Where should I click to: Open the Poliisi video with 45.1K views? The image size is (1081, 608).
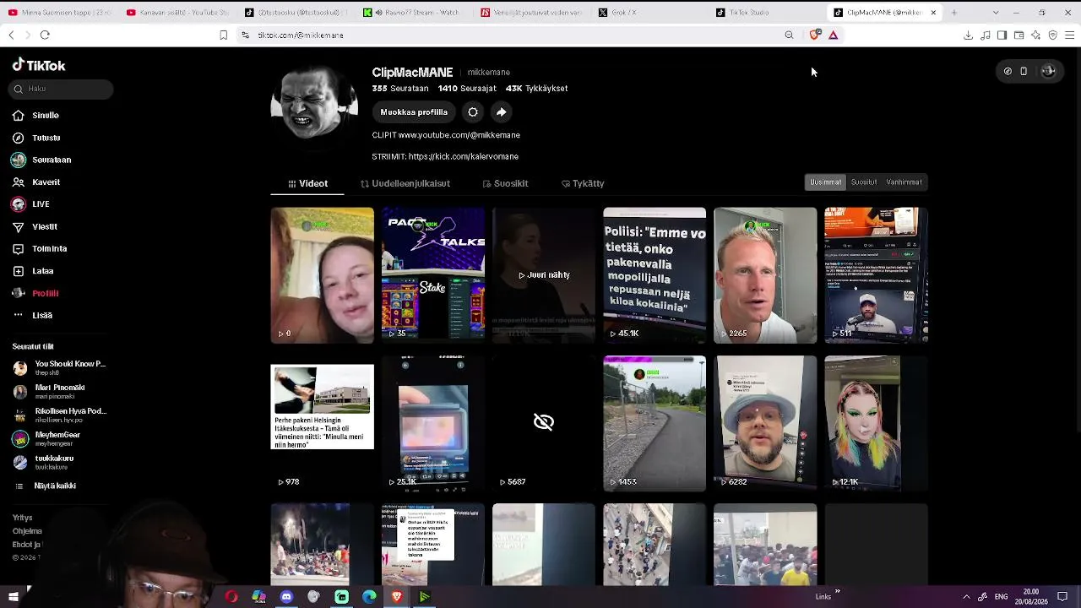655,275
